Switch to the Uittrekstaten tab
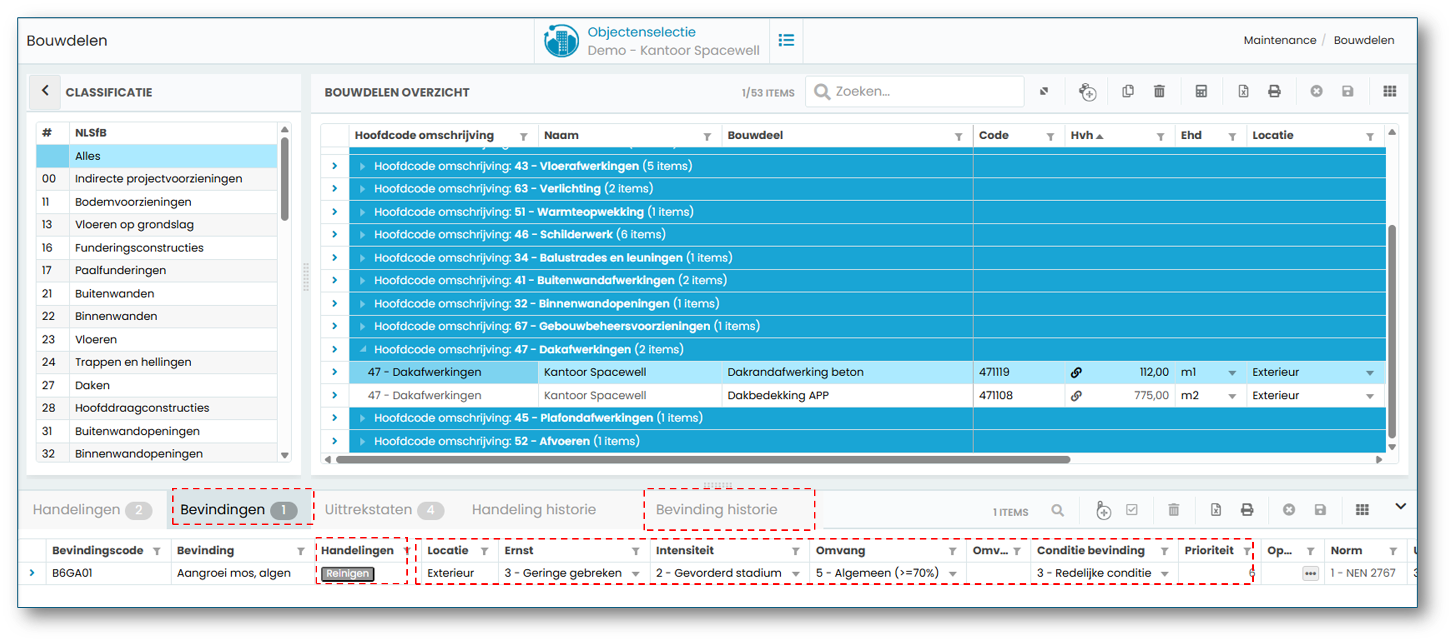The height and width of the screenshot is (642, 1452). pyautogui.click(x=384, y=510)
